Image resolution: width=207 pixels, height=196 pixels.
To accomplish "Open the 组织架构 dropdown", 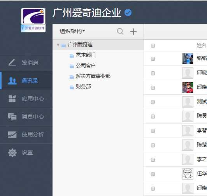I will click(x=72, y=31).
